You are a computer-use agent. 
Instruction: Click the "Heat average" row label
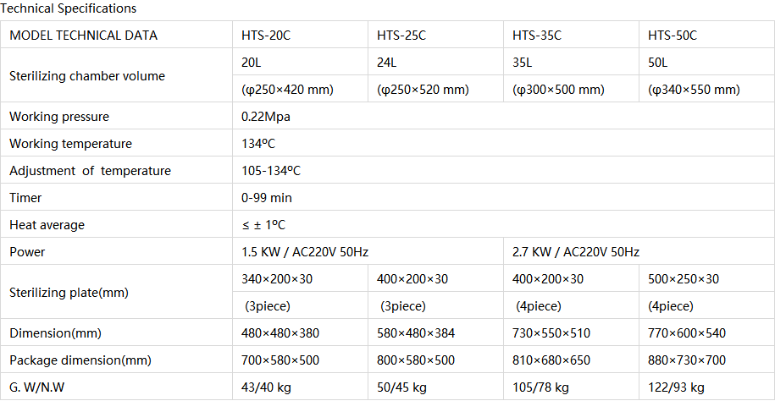tap(47, 225)
